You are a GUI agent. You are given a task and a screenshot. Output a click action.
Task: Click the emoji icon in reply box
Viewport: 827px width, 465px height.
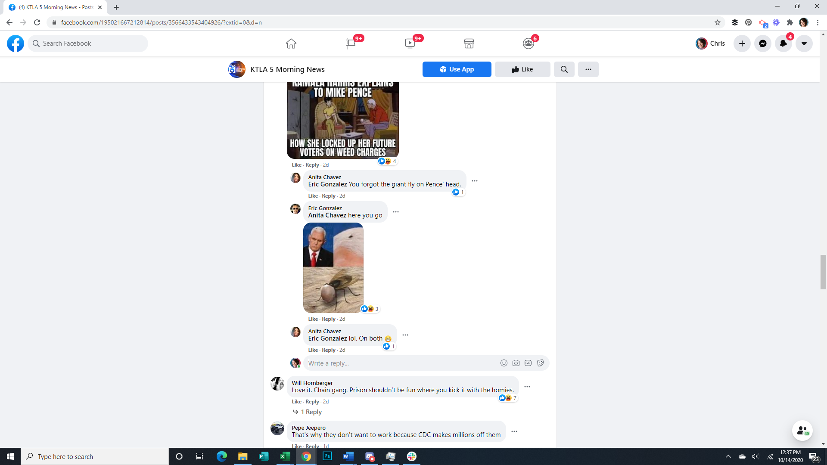[504, 363]
